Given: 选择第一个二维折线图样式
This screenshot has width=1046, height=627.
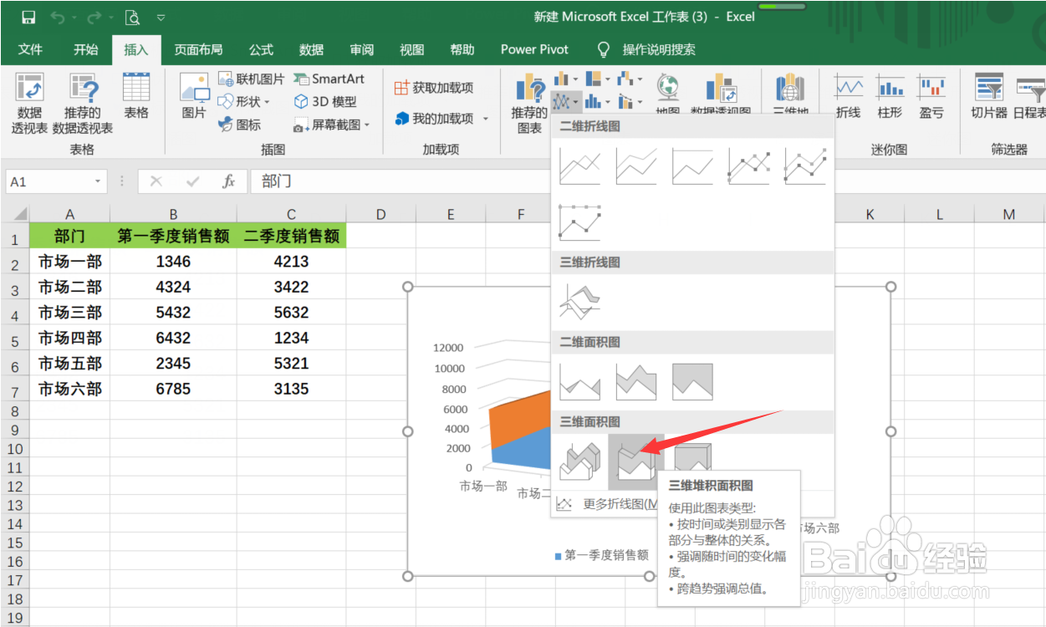Looking at the screenshot, I should tap(579, 165).
